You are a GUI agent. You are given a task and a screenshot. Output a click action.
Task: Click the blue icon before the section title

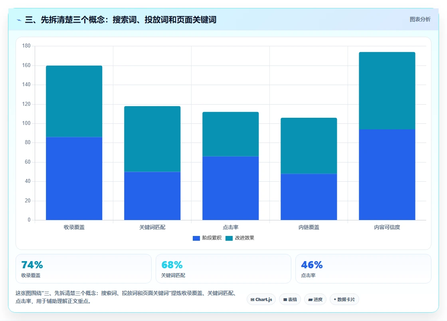pyautogui.click(x=19, y=20)
